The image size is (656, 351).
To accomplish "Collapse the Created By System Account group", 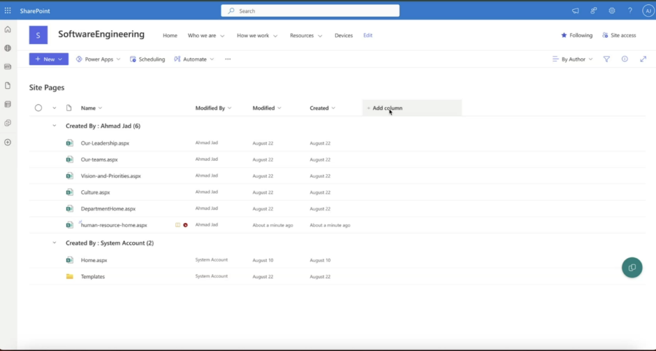I will pos(54,243).
